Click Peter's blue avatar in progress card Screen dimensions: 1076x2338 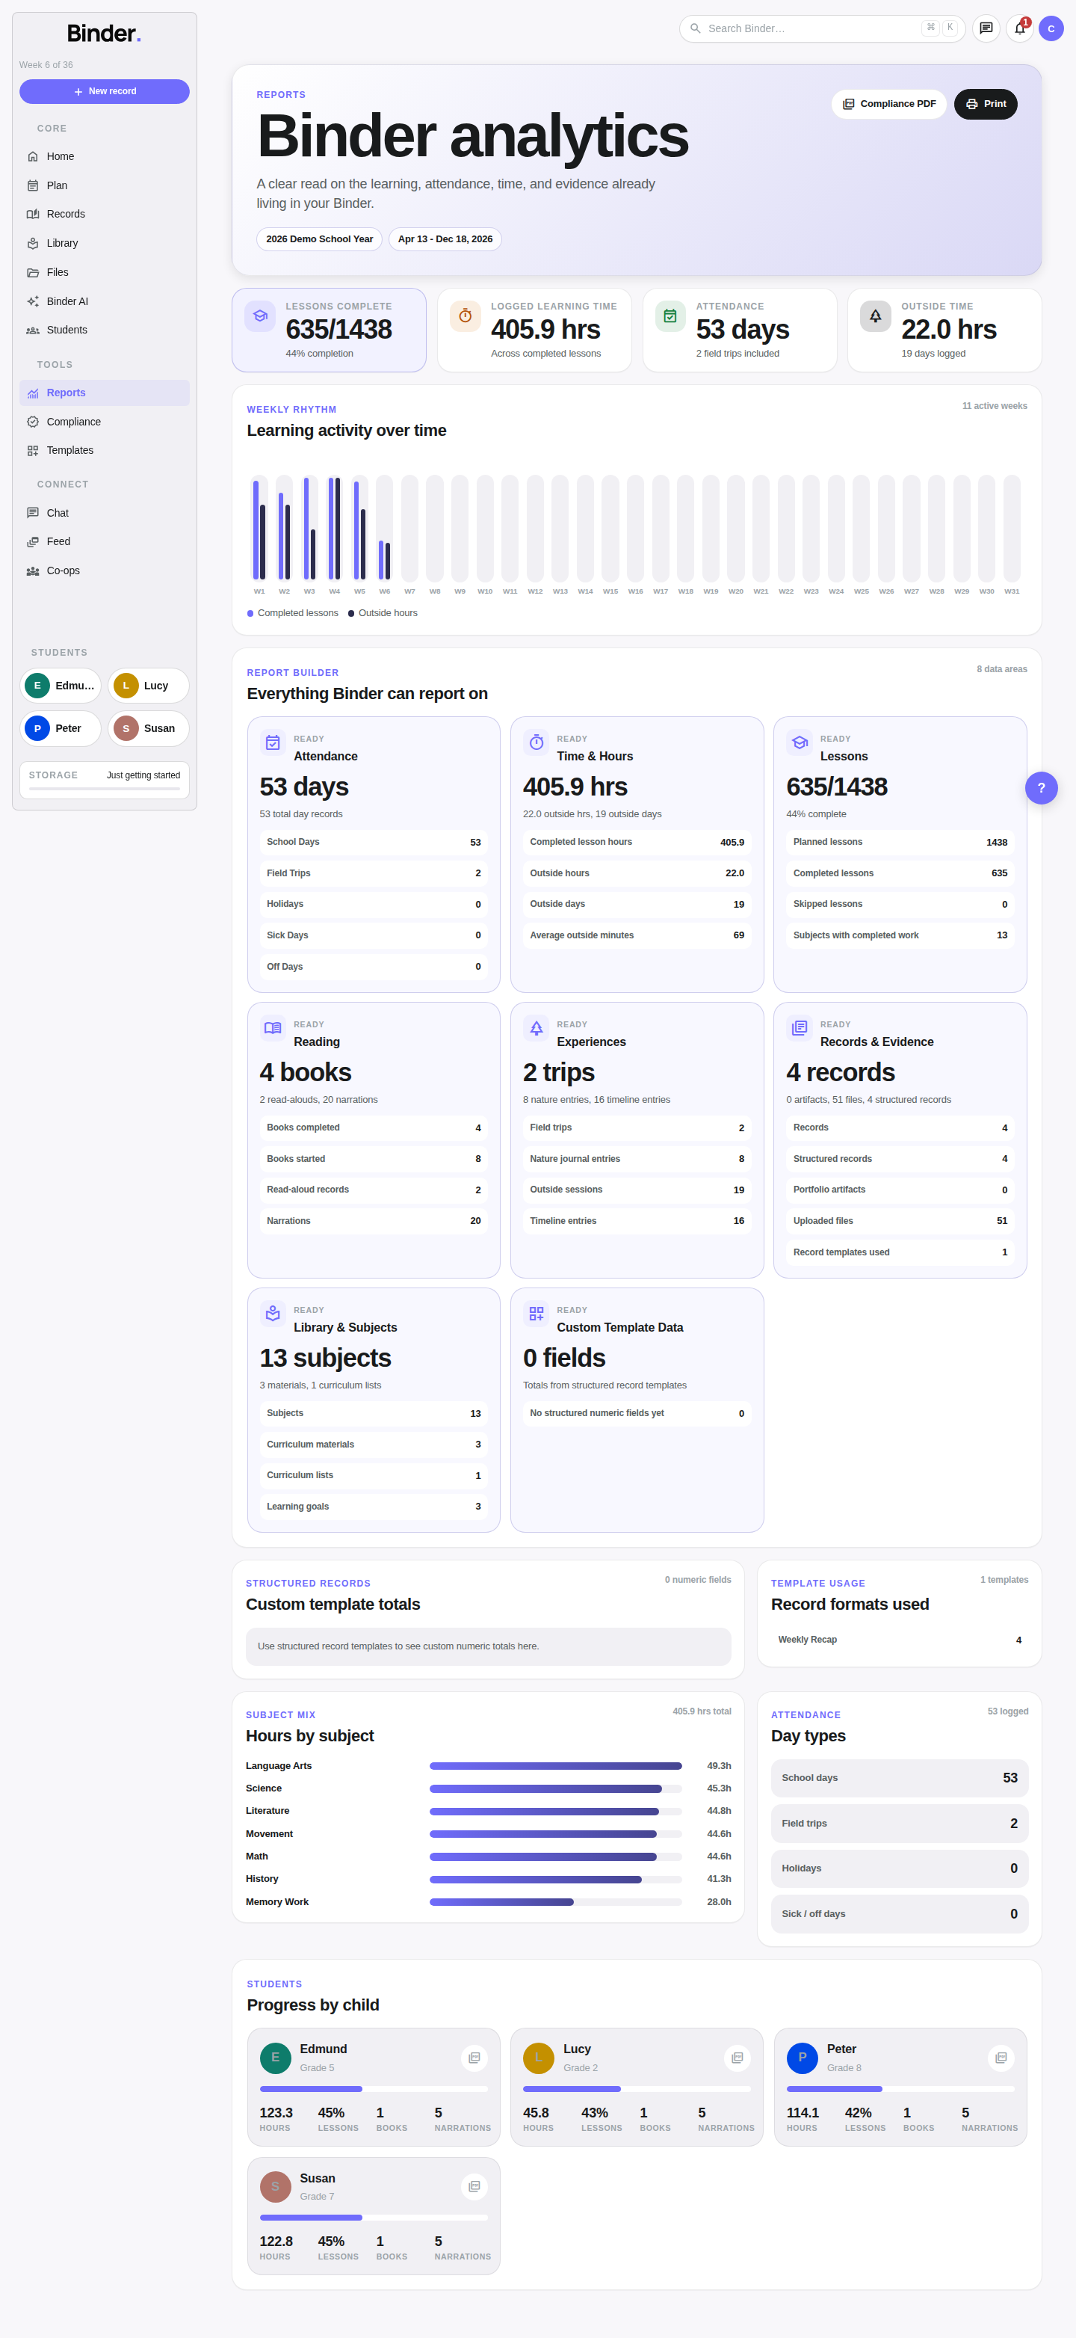(x=802, y=2058)
